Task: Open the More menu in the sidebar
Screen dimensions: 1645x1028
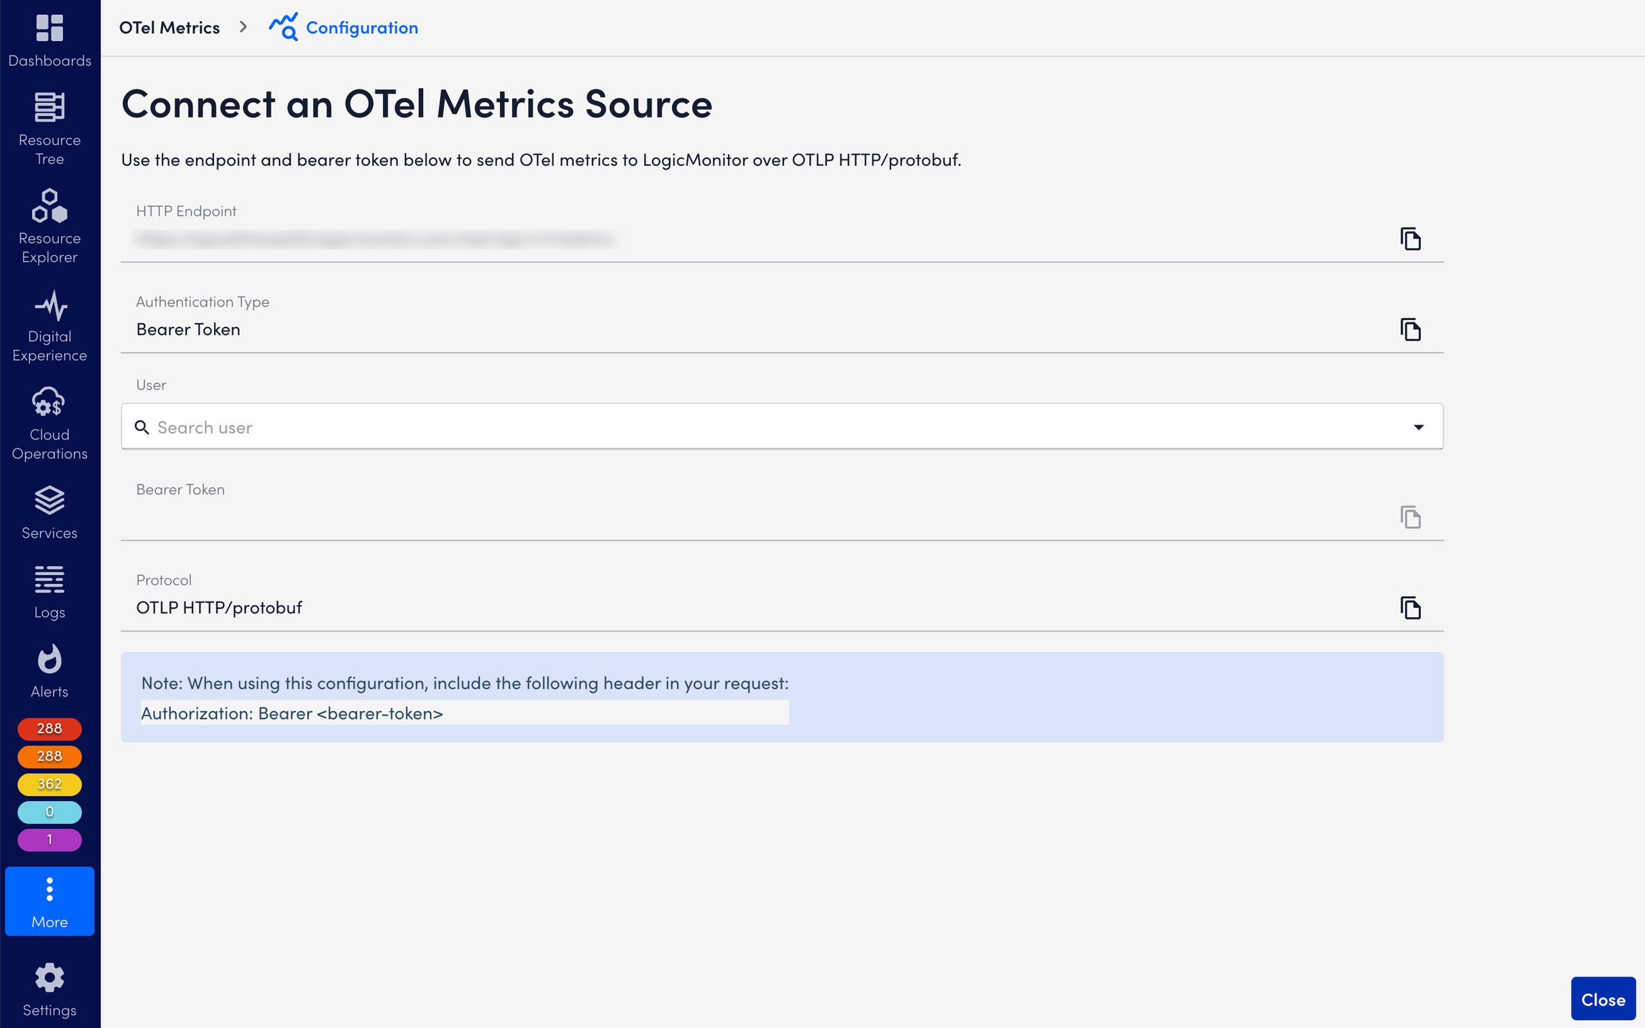Action: coord(49,901)
